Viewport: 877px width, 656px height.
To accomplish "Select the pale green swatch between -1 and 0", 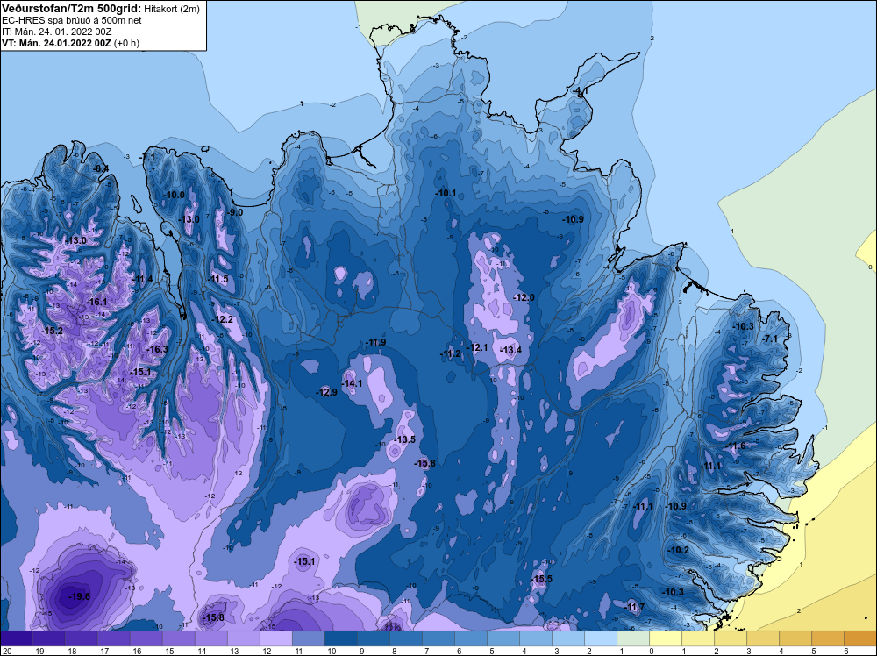I will (x=633, y=638).
